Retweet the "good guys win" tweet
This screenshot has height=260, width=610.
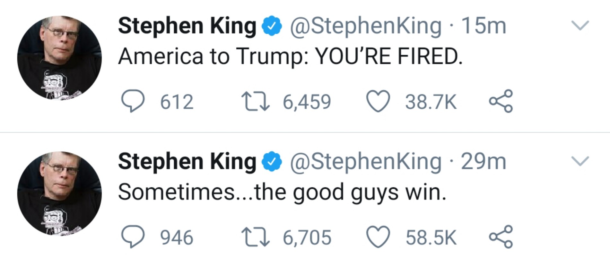256,238
